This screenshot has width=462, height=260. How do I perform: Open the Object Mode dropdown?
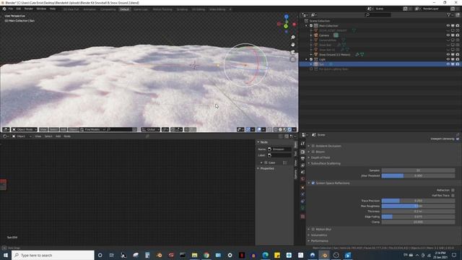pyautogui.click(x=25, y=129)
